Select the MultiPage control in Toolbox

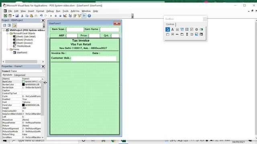coord(182,34)
